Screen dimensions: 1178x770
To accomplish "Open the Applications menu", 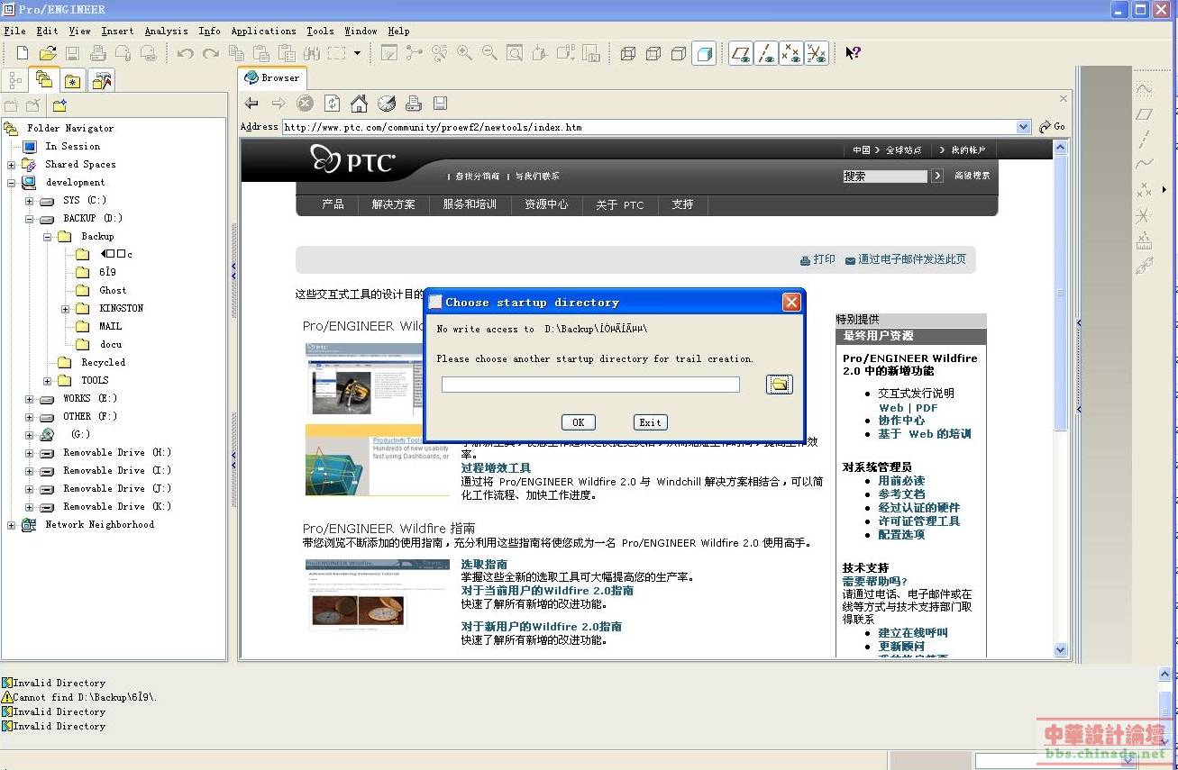I will [x=263, y=31].
